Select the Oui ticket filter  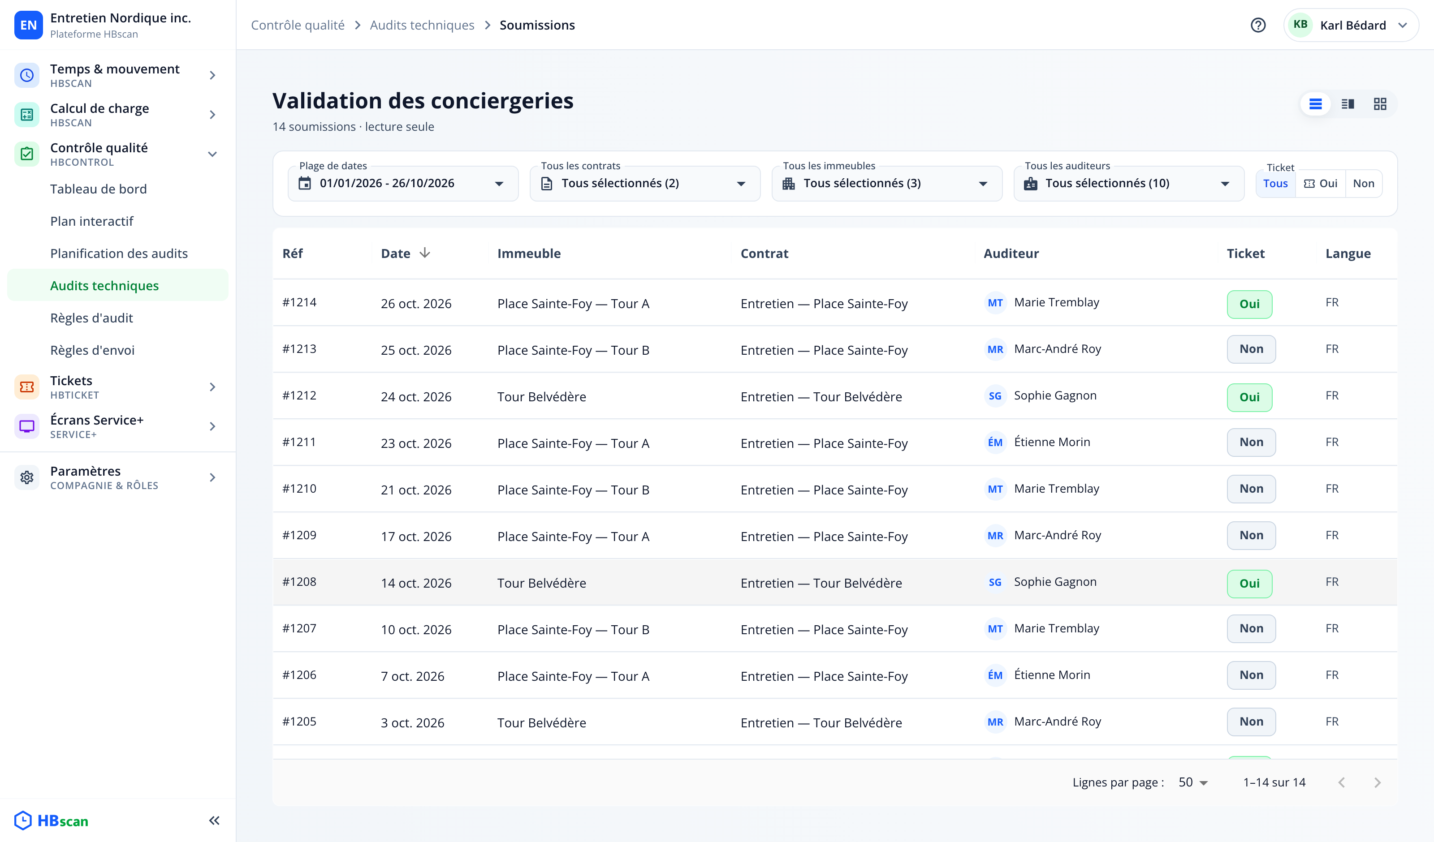click(x=1320, y=183)
